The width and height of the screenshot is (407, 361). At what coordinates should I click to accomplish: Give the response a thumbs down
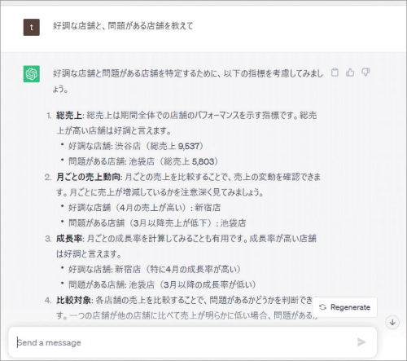pyautogui.click(x=365, y=73)
